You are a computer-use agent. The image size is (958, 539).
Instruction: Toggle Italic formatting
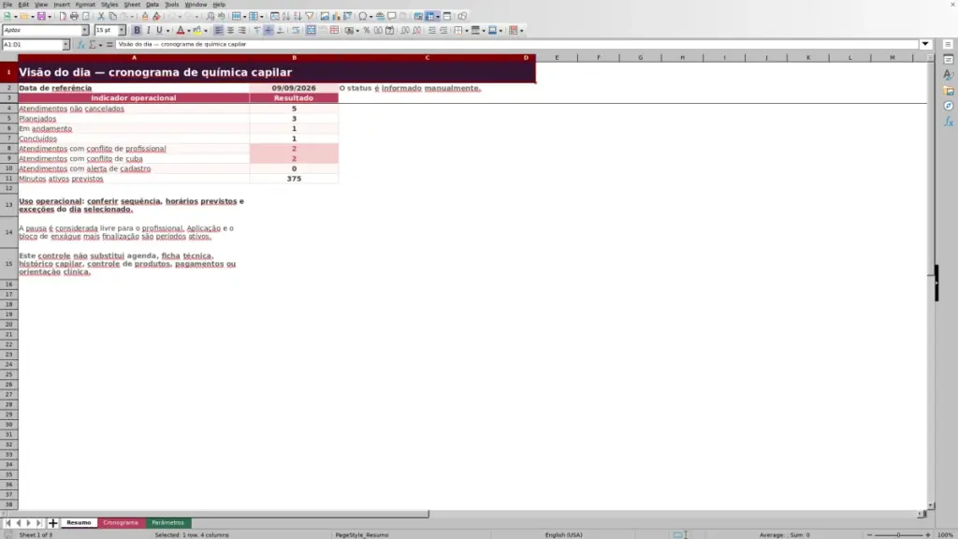coord(149,31)
